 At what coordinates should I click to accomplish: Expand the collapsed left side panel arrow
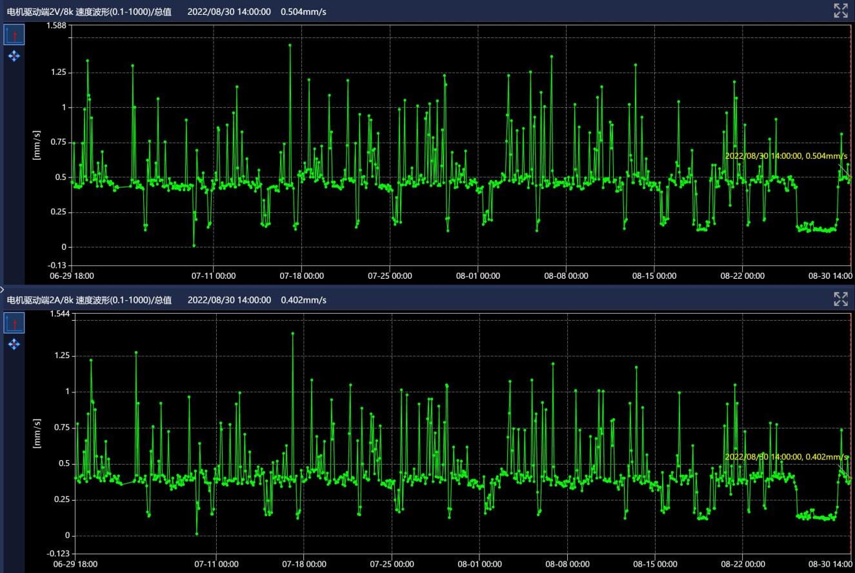click(3, 290)
